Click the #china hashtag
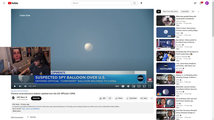The width and height of the screenshot is (214, 120). pos(19,91)
